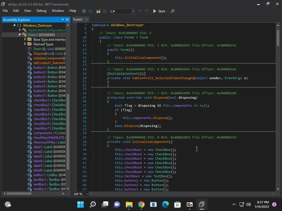Image resolution: width=282 pixels, height=211 pixels.
Task: Click the Derived Types folder icon
Action: (x=30, y=44)
